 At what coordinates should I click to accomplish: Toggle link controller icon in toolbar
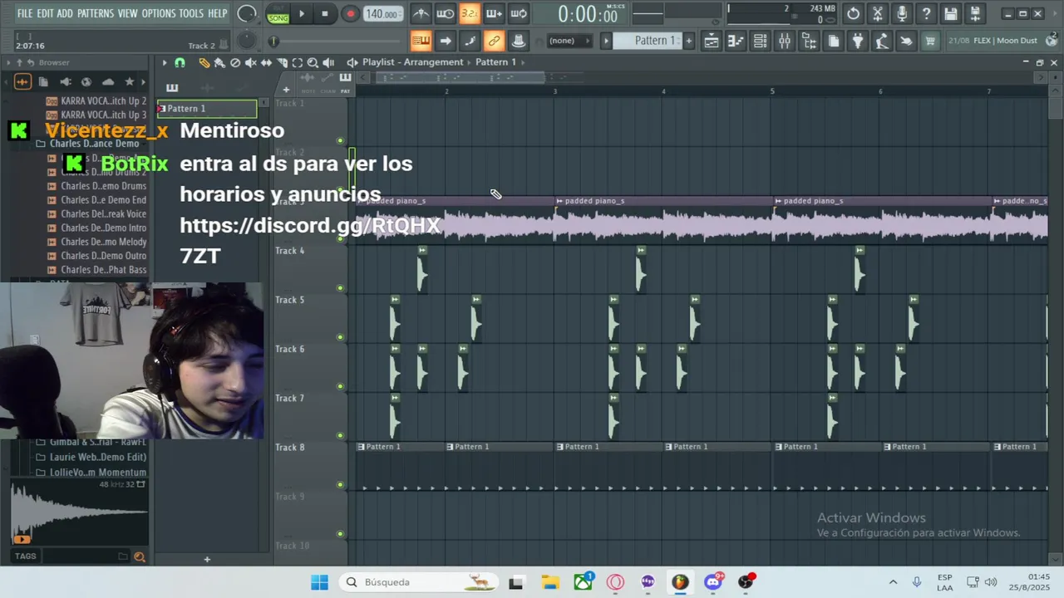tap(494, 41)
